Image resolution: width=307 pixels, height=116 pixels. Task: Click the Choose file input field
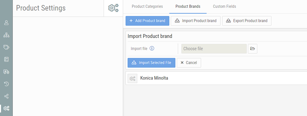[x=214, y=49]
